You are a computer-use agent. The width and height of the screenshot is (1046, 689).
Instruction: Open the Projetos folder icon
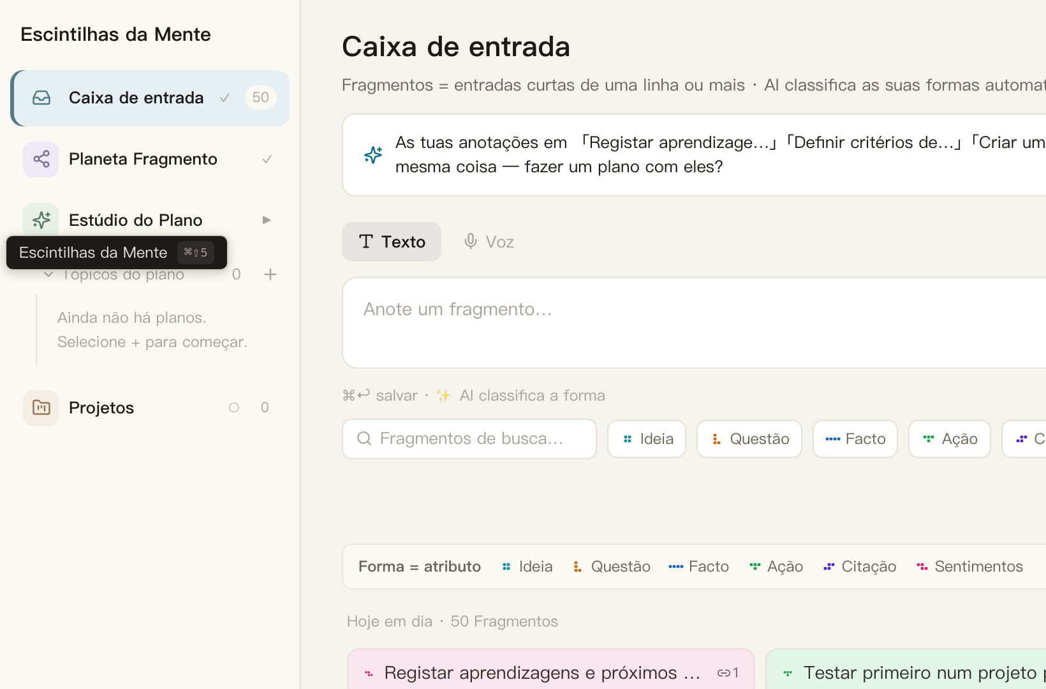click(x=41, y=408)
